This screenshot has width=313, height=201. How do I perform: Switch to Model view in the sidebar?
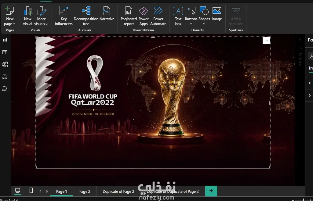(x=5, y=64)
